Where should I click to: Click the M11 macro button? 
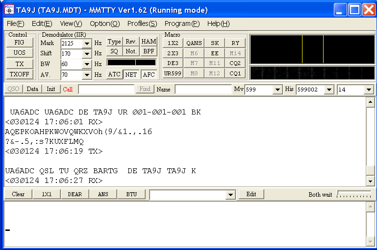[214, 63]
